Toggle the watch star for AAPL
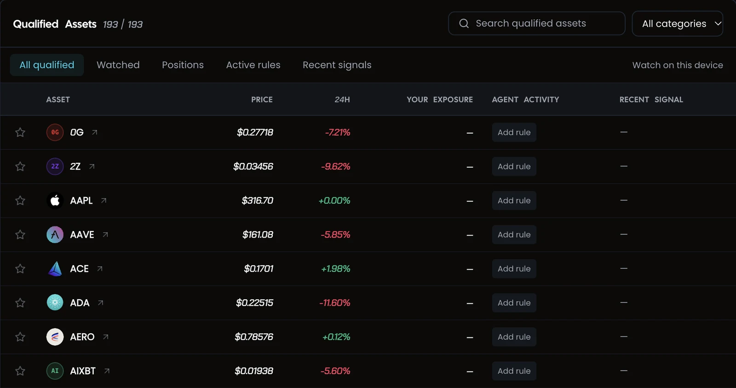 (20, 201)
